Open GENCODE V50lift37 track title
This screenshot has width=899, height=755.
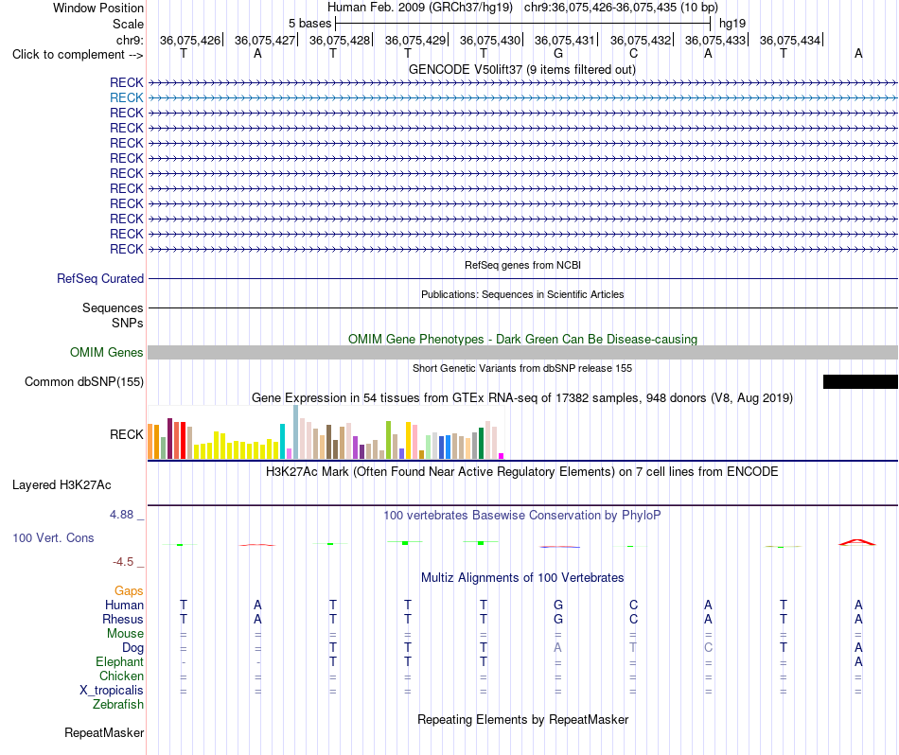click(x=521, y=69)
